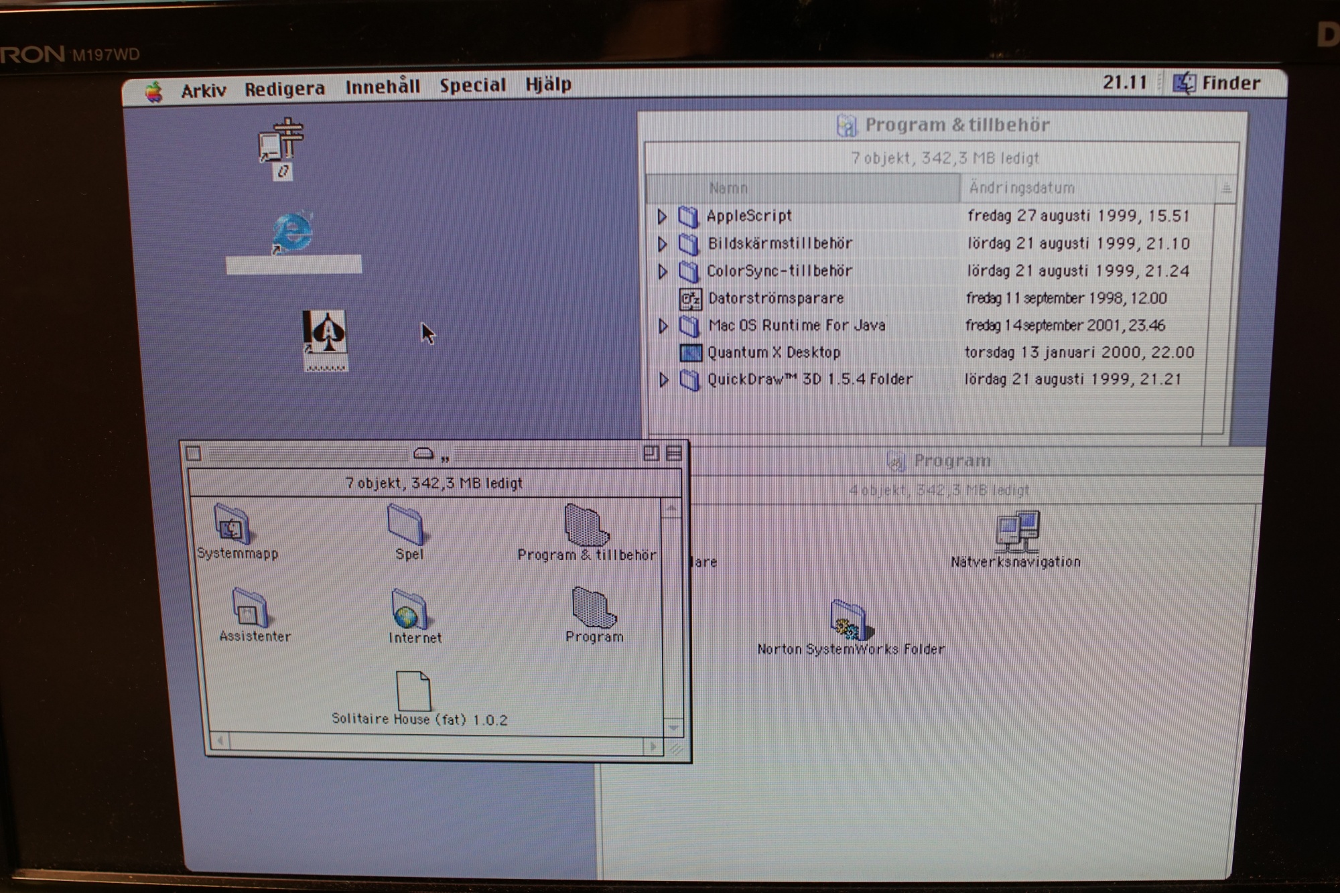Click scroll up arrow in disk window
Image resolution: width=1340 pixels, height=893 pixels.
[672, 509]
